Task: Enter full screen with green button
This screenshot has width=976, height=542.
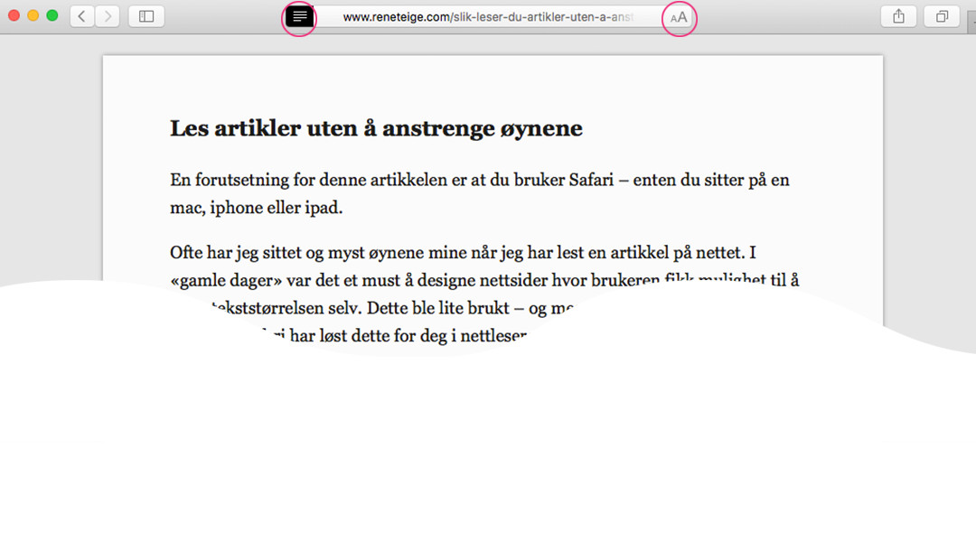Action: [x=52, y=15]
